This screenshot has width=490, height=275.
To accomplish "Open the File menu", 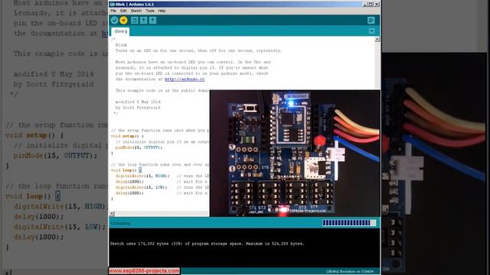I will (113, 11).
